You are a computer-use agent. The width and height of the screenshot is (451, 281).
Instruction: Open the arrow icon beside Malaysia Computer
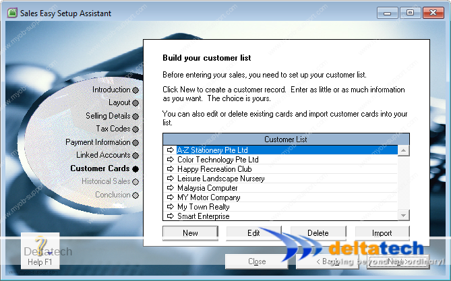point(171,188)
